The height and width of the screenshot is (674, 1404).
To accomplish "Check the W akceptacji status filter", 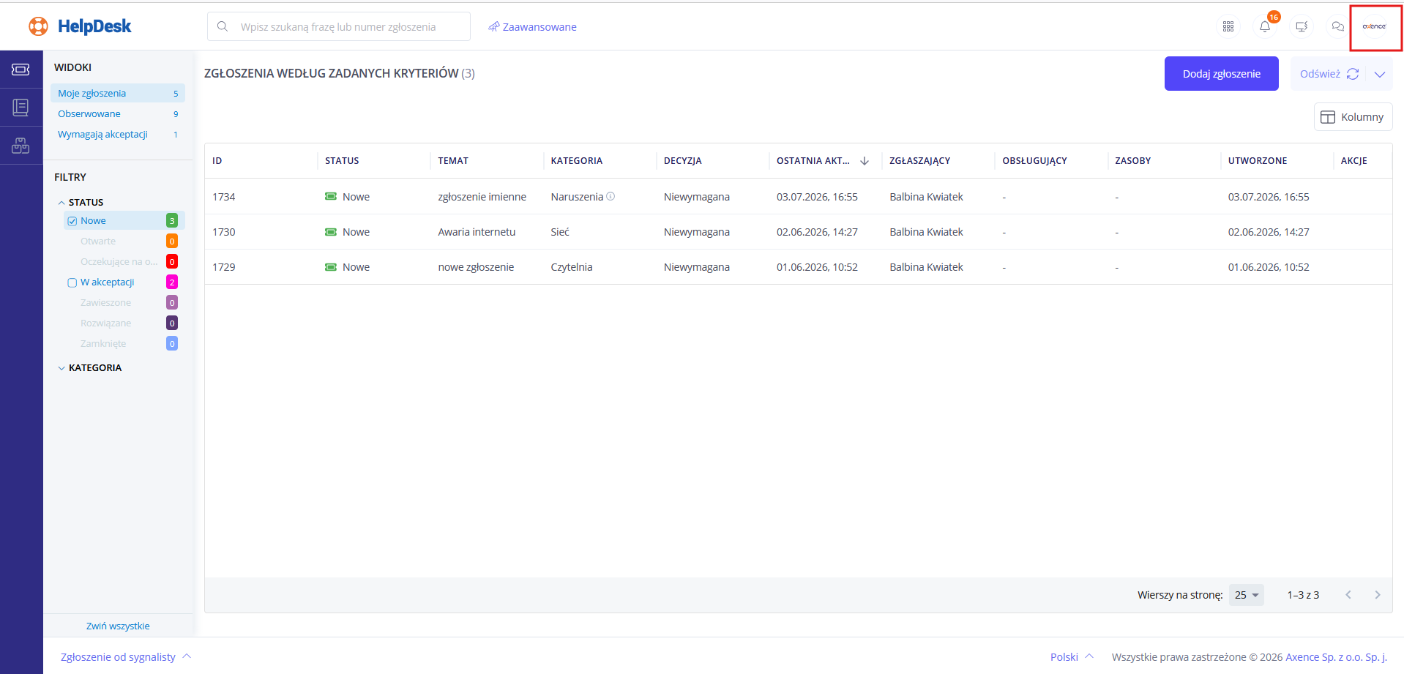I will pos(72,282).
